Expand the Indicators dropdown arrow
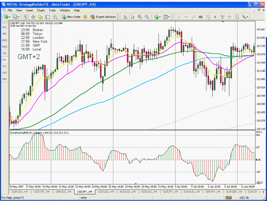Image resolution: width=267 pixels, height=201 pixels. (x=160, y=17)
